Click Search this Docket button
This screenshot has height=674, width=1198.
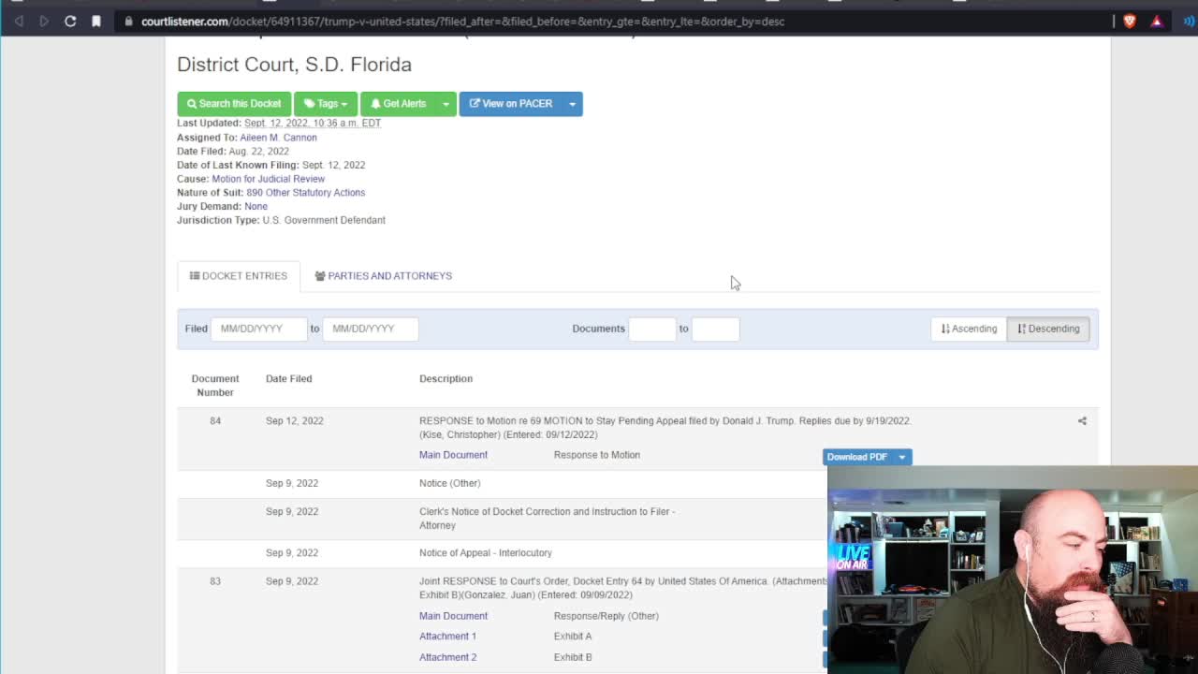234,104
